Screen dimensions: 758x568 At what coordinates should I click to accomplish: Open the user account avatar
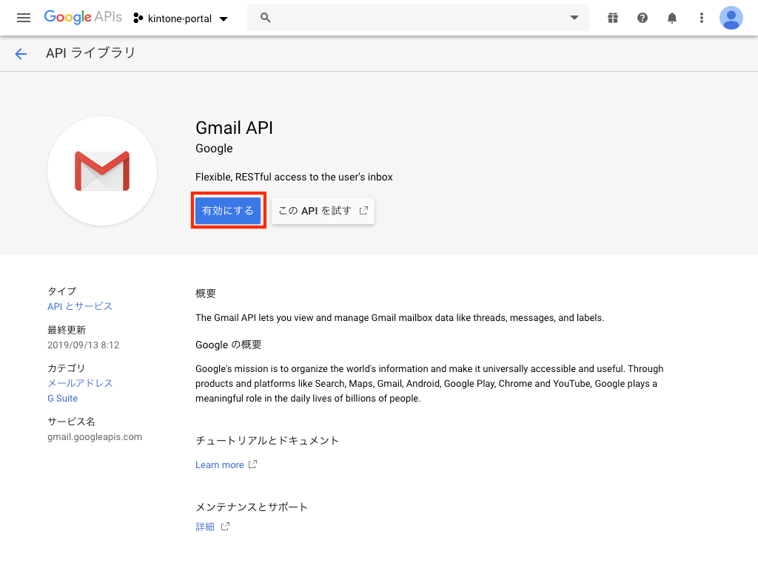(x=731, y=18)
